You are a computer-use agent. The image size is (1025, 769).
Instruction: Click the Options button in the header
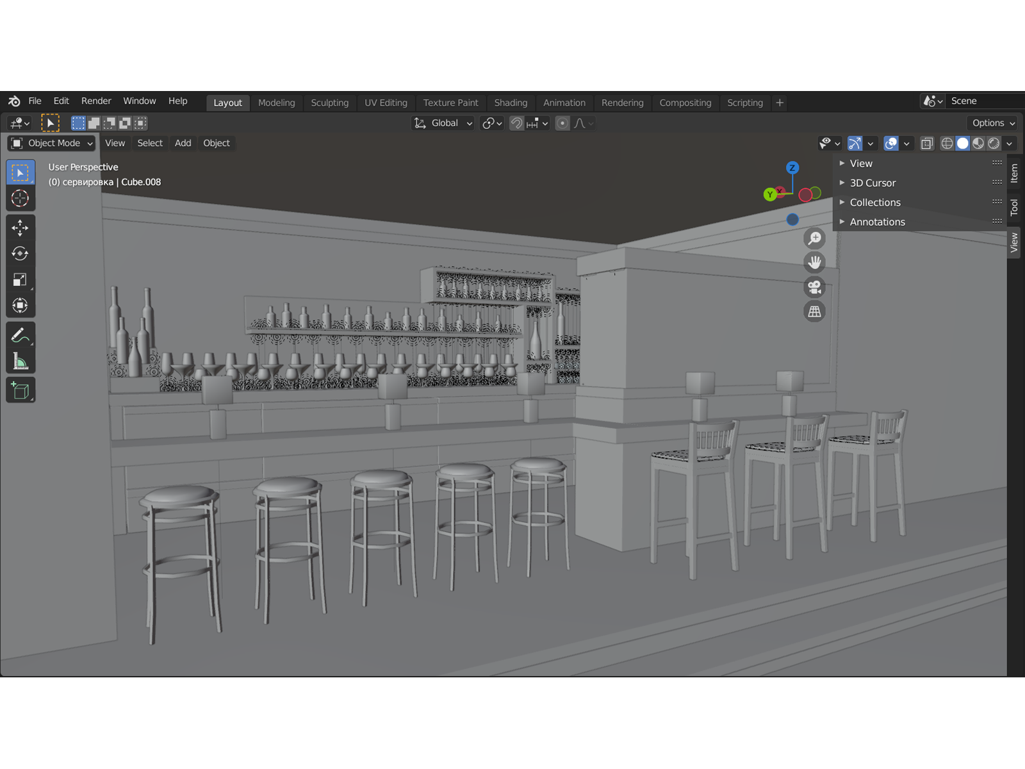[x=991, y=122]
